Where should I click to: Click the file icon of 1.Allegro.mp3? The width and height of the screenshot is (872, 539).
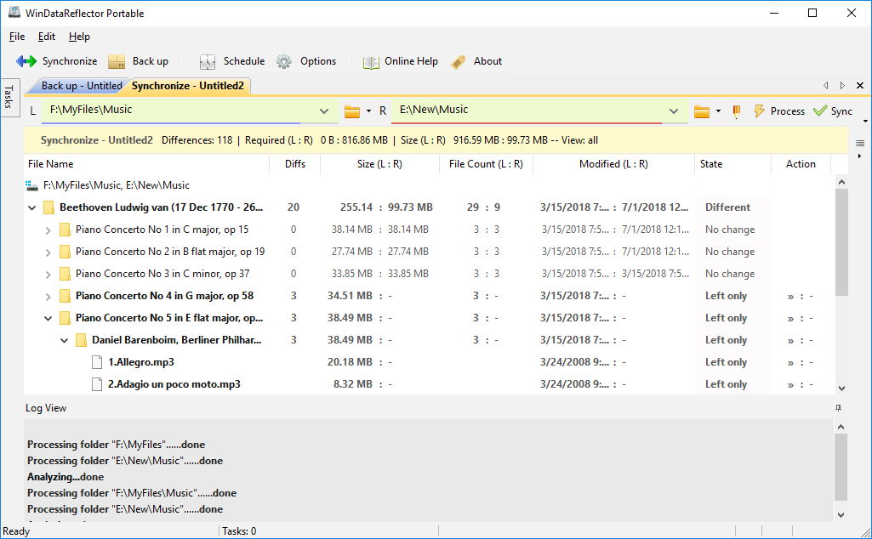(x=97, y=362)
